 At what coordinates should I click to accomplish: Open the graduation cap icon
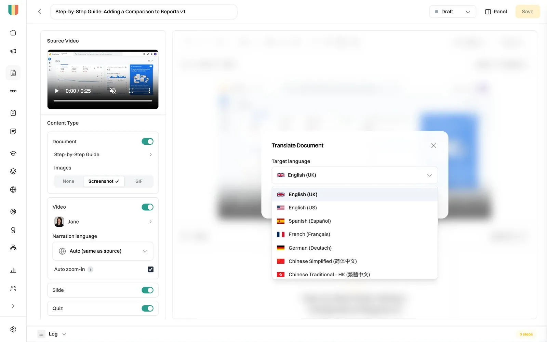tap(13, 153)
